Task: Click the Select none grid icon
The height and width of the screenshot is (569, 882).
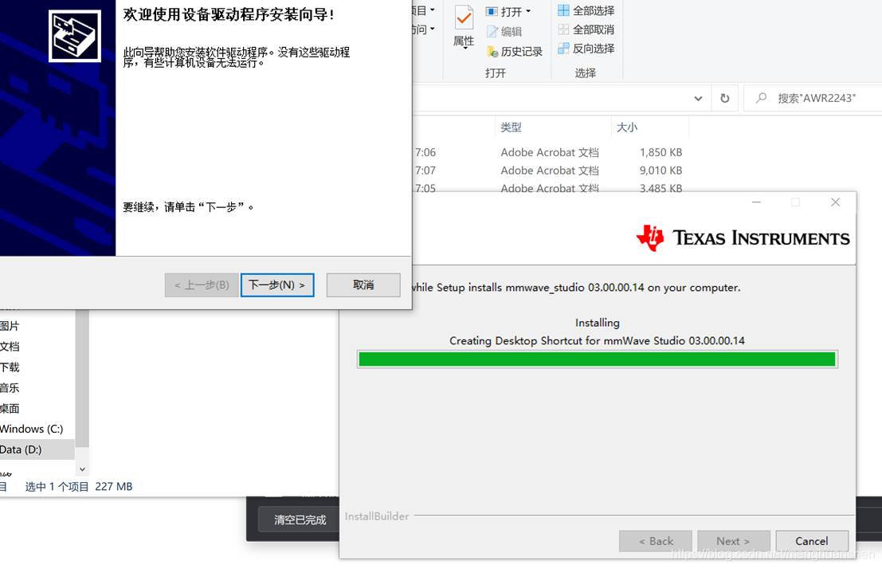Action: coord(563,29)
